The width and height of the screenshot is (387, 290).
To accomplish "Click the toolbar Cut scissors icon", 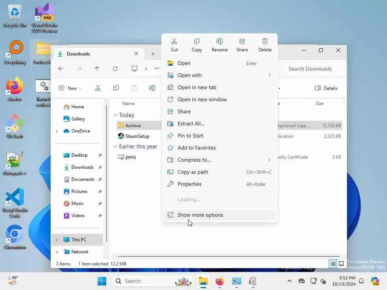I will pyautogui.click(x=98, y=88).
